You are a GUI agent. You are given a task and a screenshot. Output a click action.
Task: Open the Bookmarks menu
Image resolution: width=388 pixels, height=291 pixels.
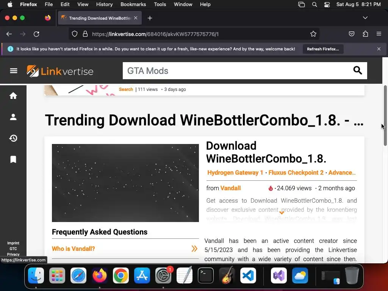coord(133,5)
